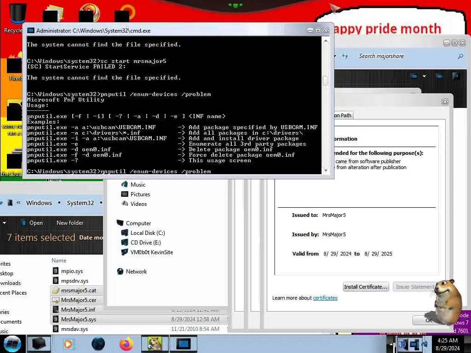
Task: Click the cmd scrollbar up arrow
Action: (326, 41)
